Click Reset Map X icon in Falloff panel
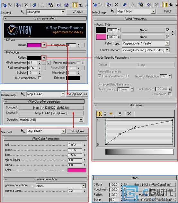 [x=116, y=5]
